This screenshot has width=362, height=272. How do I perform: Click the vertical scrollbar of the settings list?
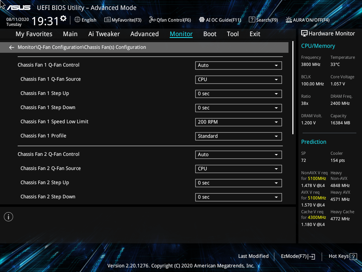(293, 88)
